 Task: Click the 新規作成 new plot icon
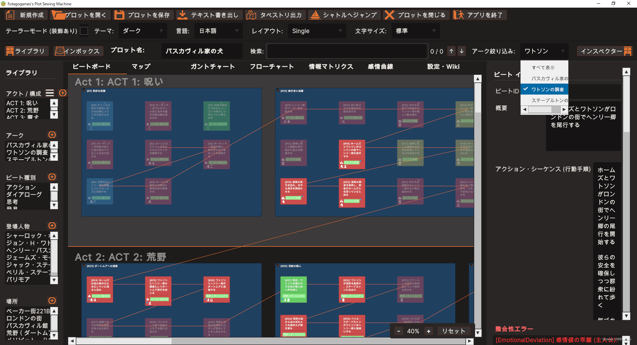pyautogui.click(x=10, y=15)
